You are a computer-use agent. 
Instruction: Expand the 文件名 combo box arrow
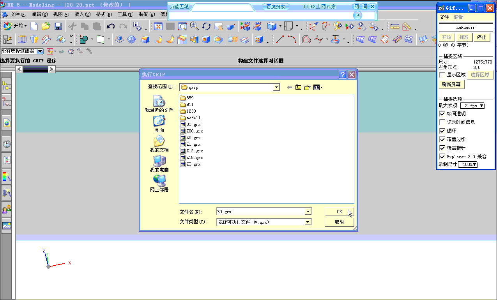point(308,212)
